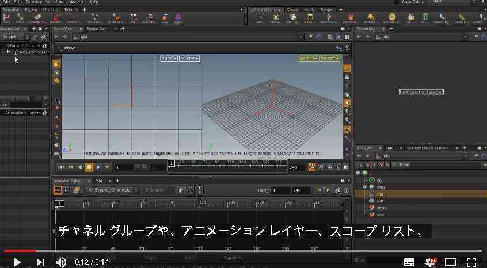487x268 pixels.
Task: Step to next frame on the playbar
Action: point(108,167)
